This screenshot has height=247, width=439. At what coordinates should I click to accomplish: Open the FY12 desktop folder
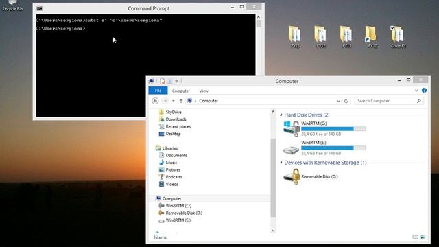coord(320,37)
